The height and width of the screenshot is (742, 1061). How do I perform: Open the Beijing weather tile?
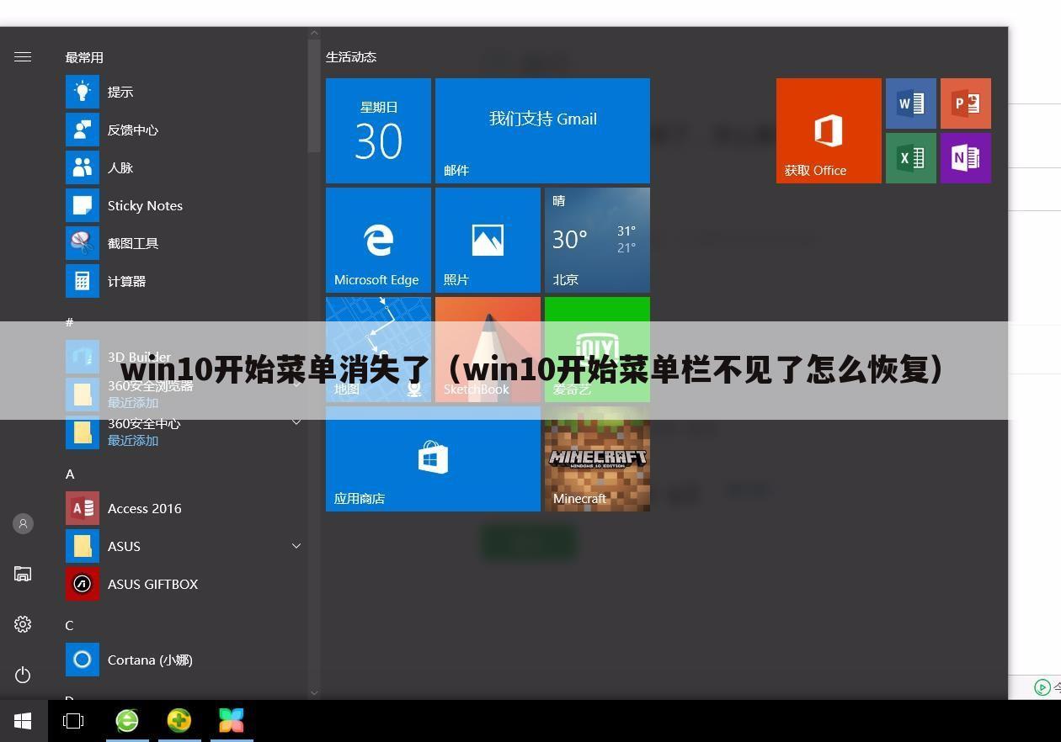click(x=597, y=240)
